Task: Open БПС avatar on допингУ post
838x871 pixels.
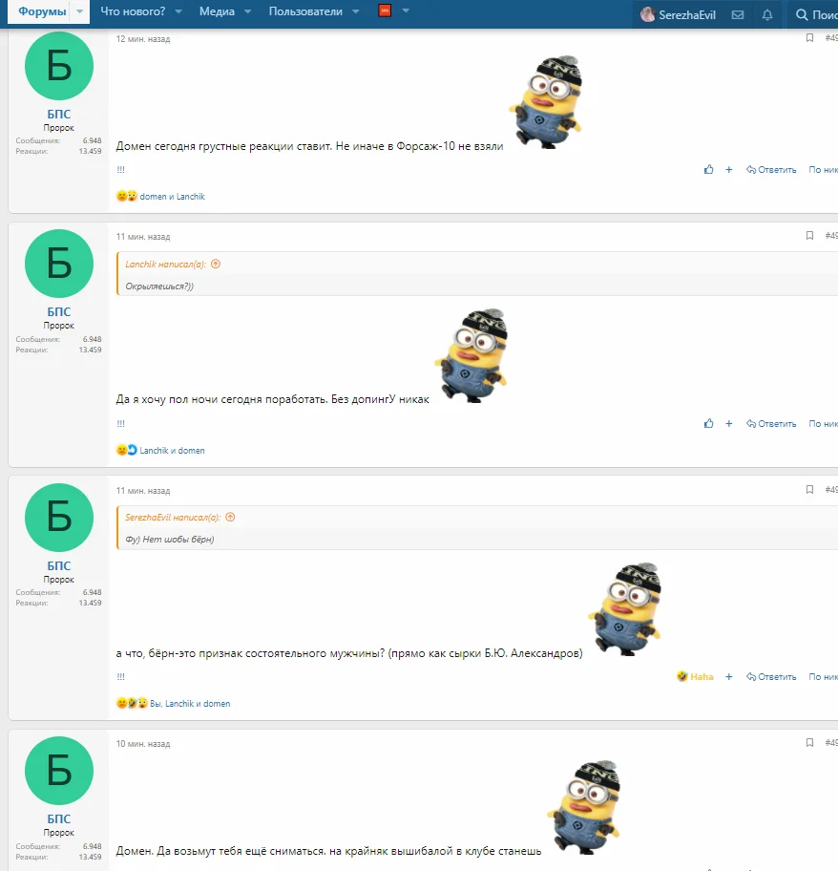Action: [x=59, y=264]
